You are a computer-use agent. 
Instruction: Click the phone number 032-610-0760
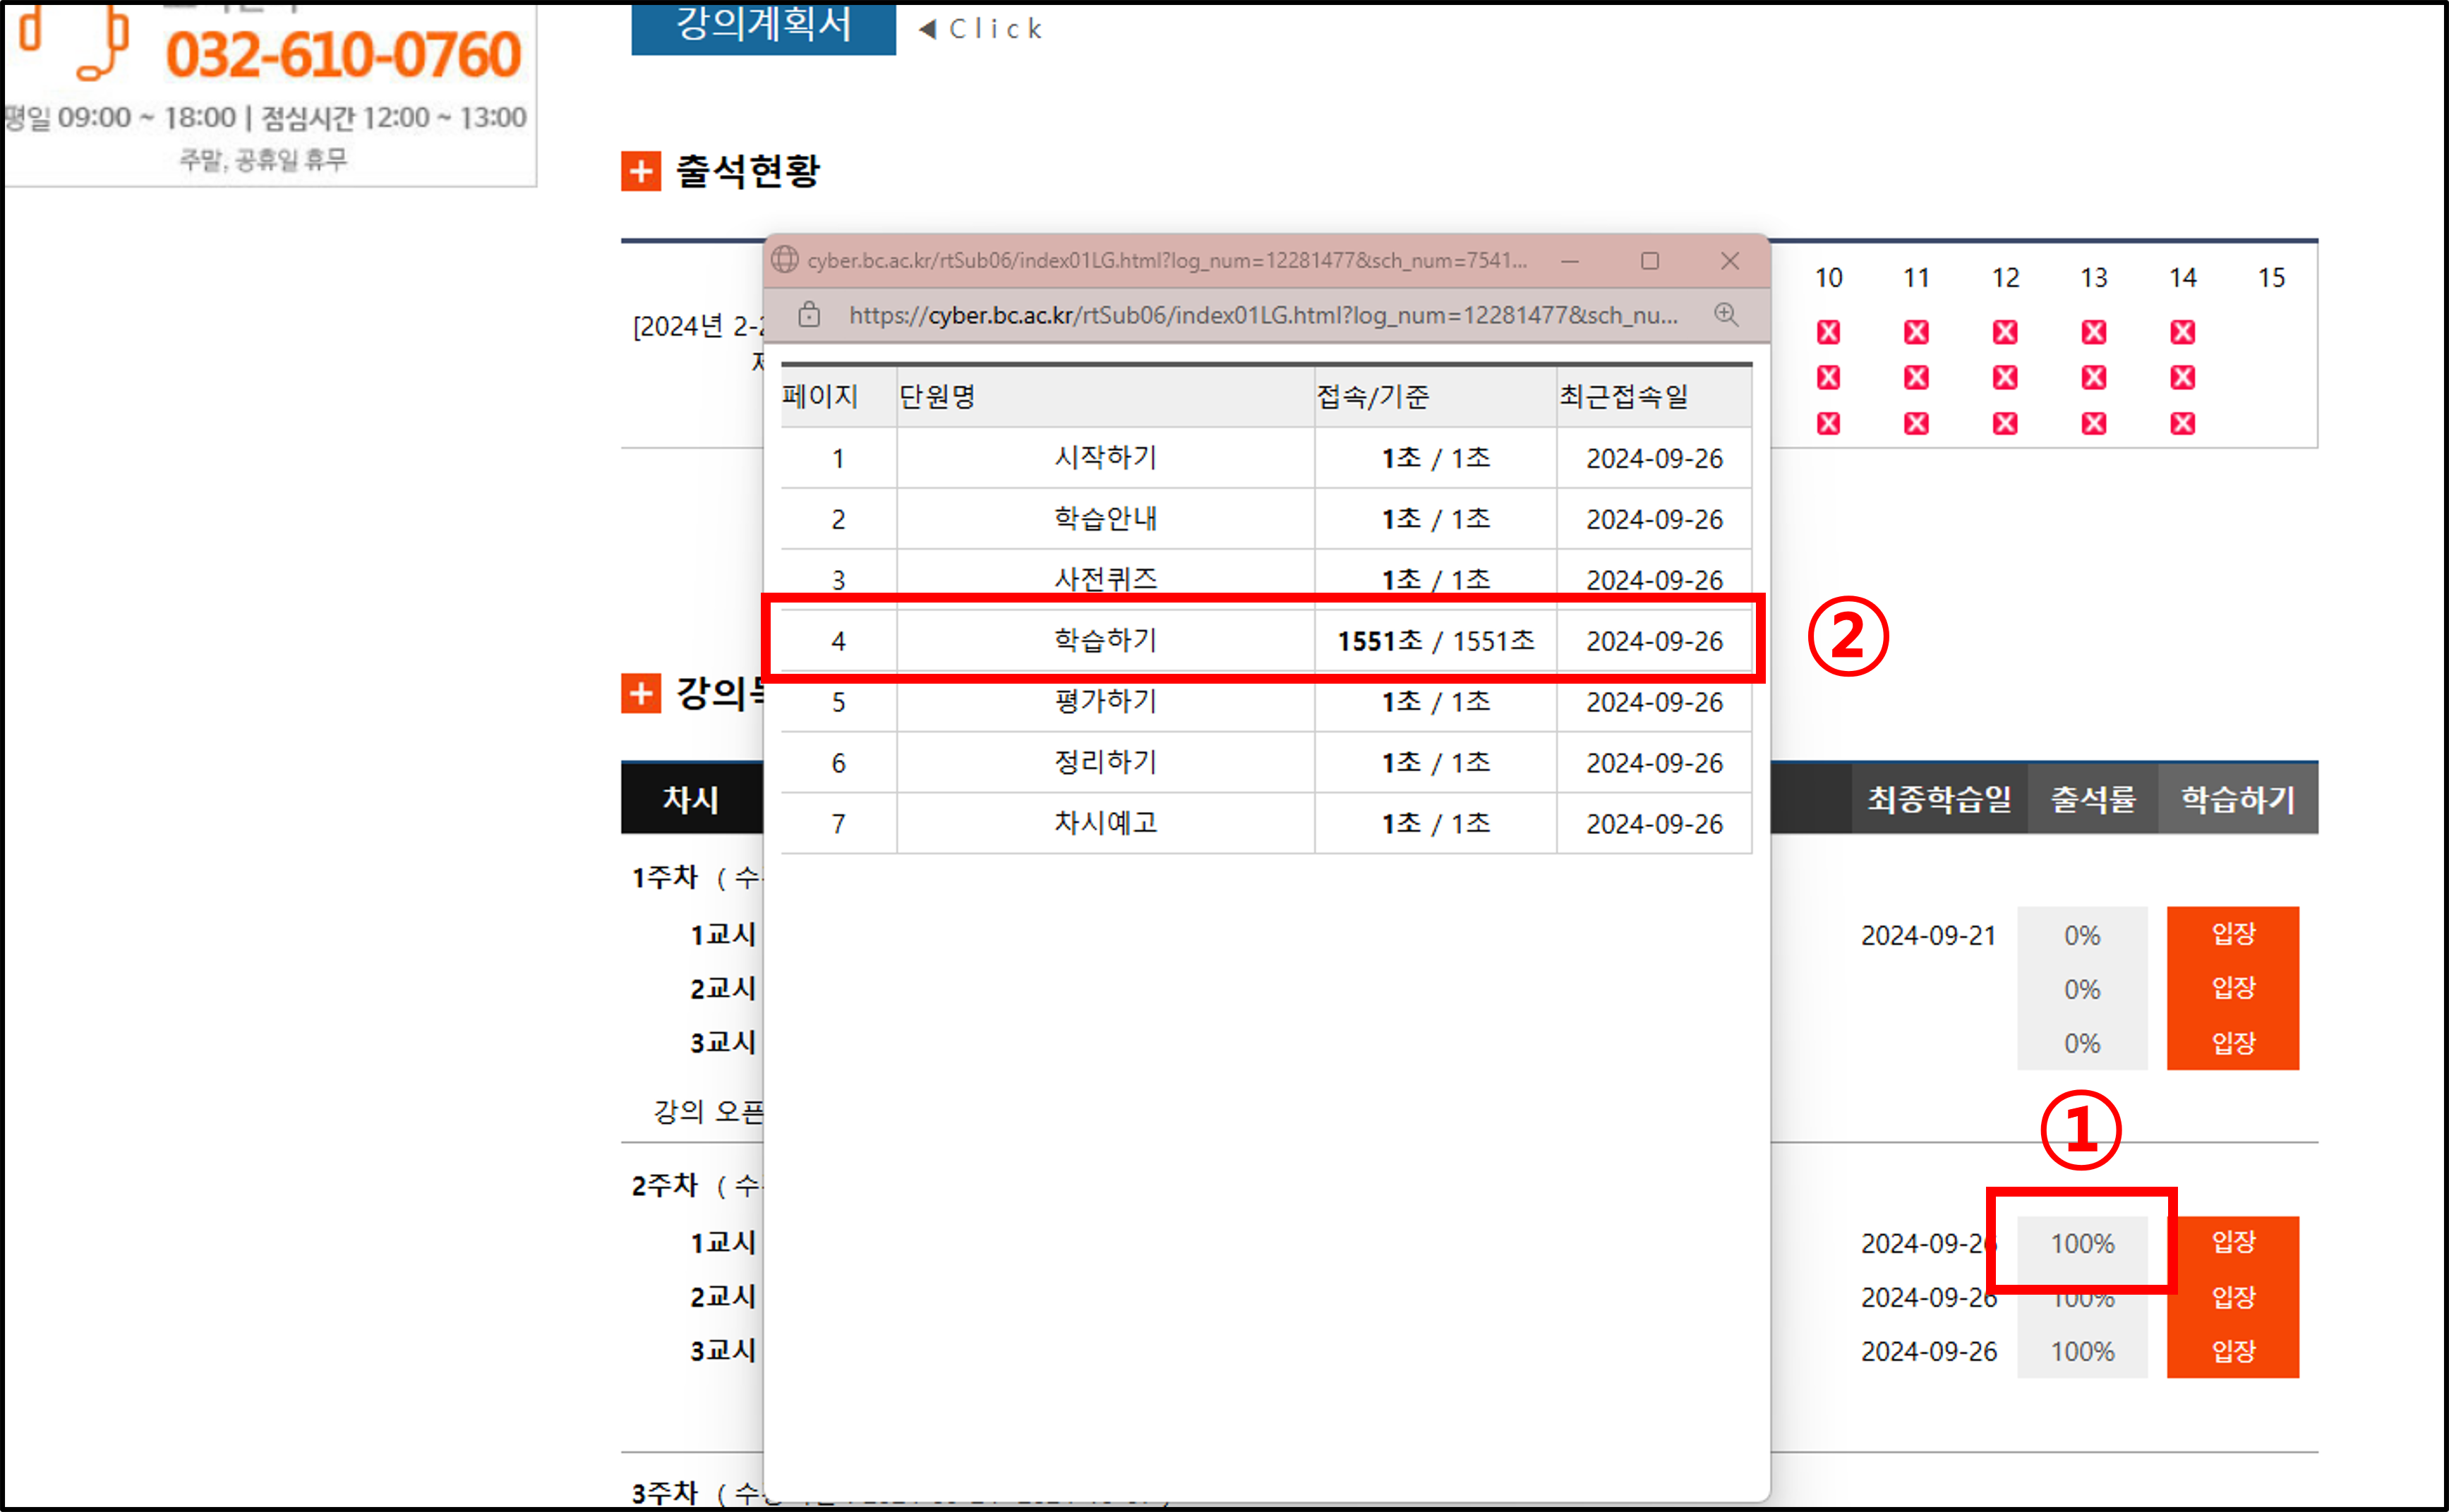coord(343,54)
